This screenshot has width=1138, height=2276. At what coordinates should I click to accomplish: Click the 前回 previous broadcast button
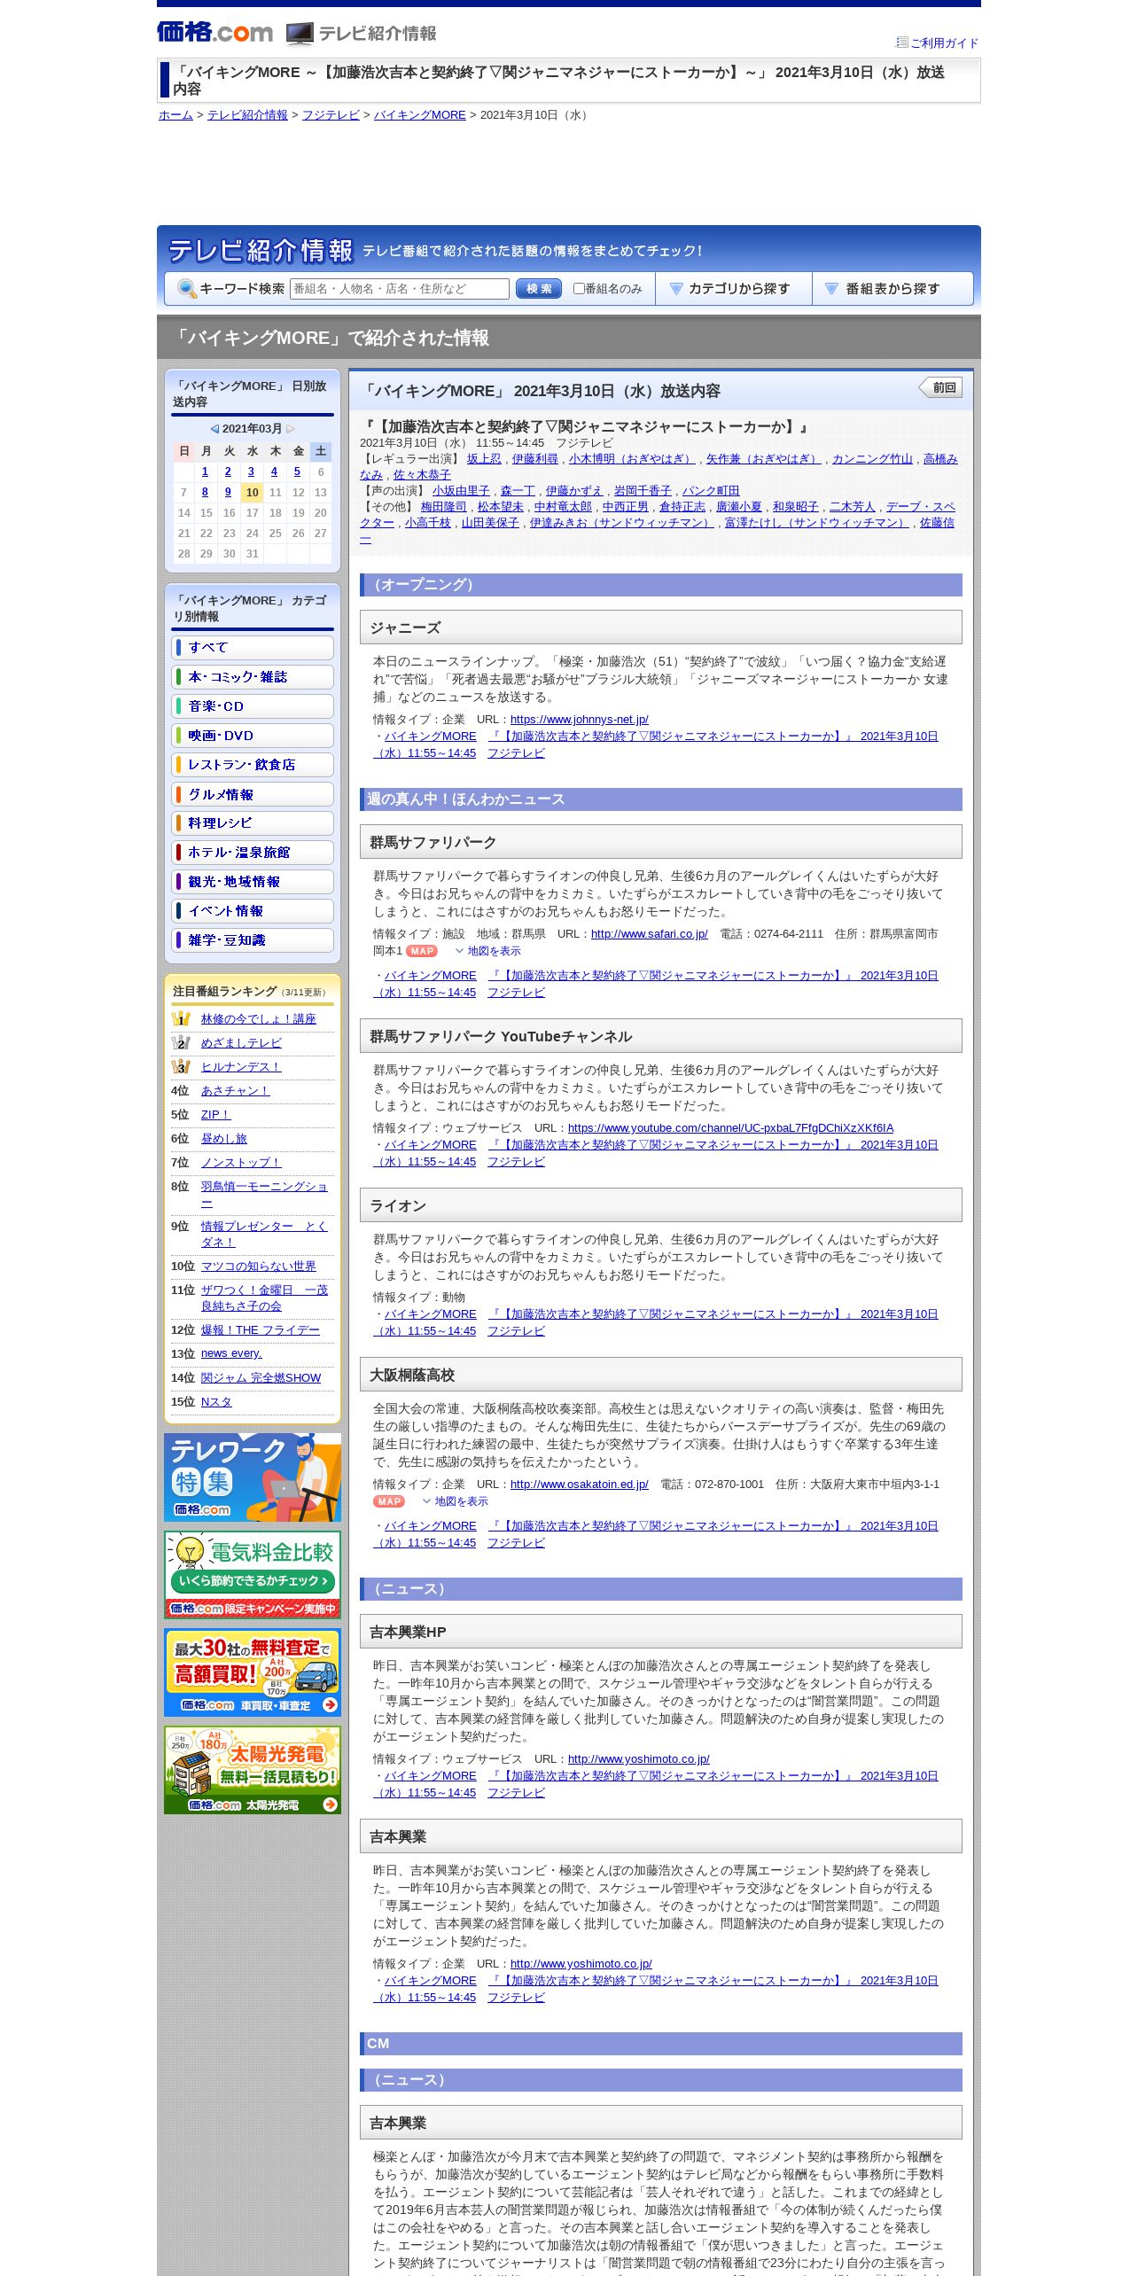[940, 387]
